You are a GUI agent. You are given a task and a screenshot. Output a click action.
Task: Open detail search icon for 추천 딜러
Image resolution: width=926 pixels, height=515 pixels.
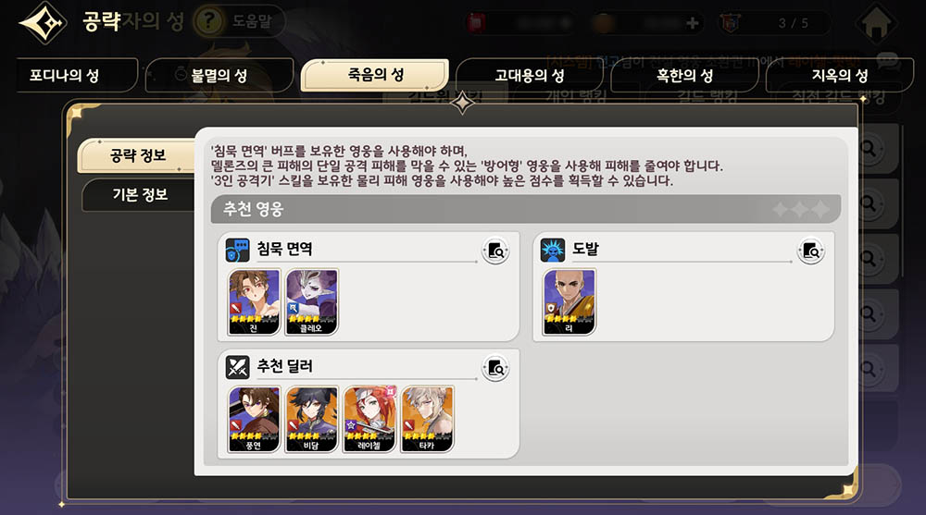click(x=495, y=369)
